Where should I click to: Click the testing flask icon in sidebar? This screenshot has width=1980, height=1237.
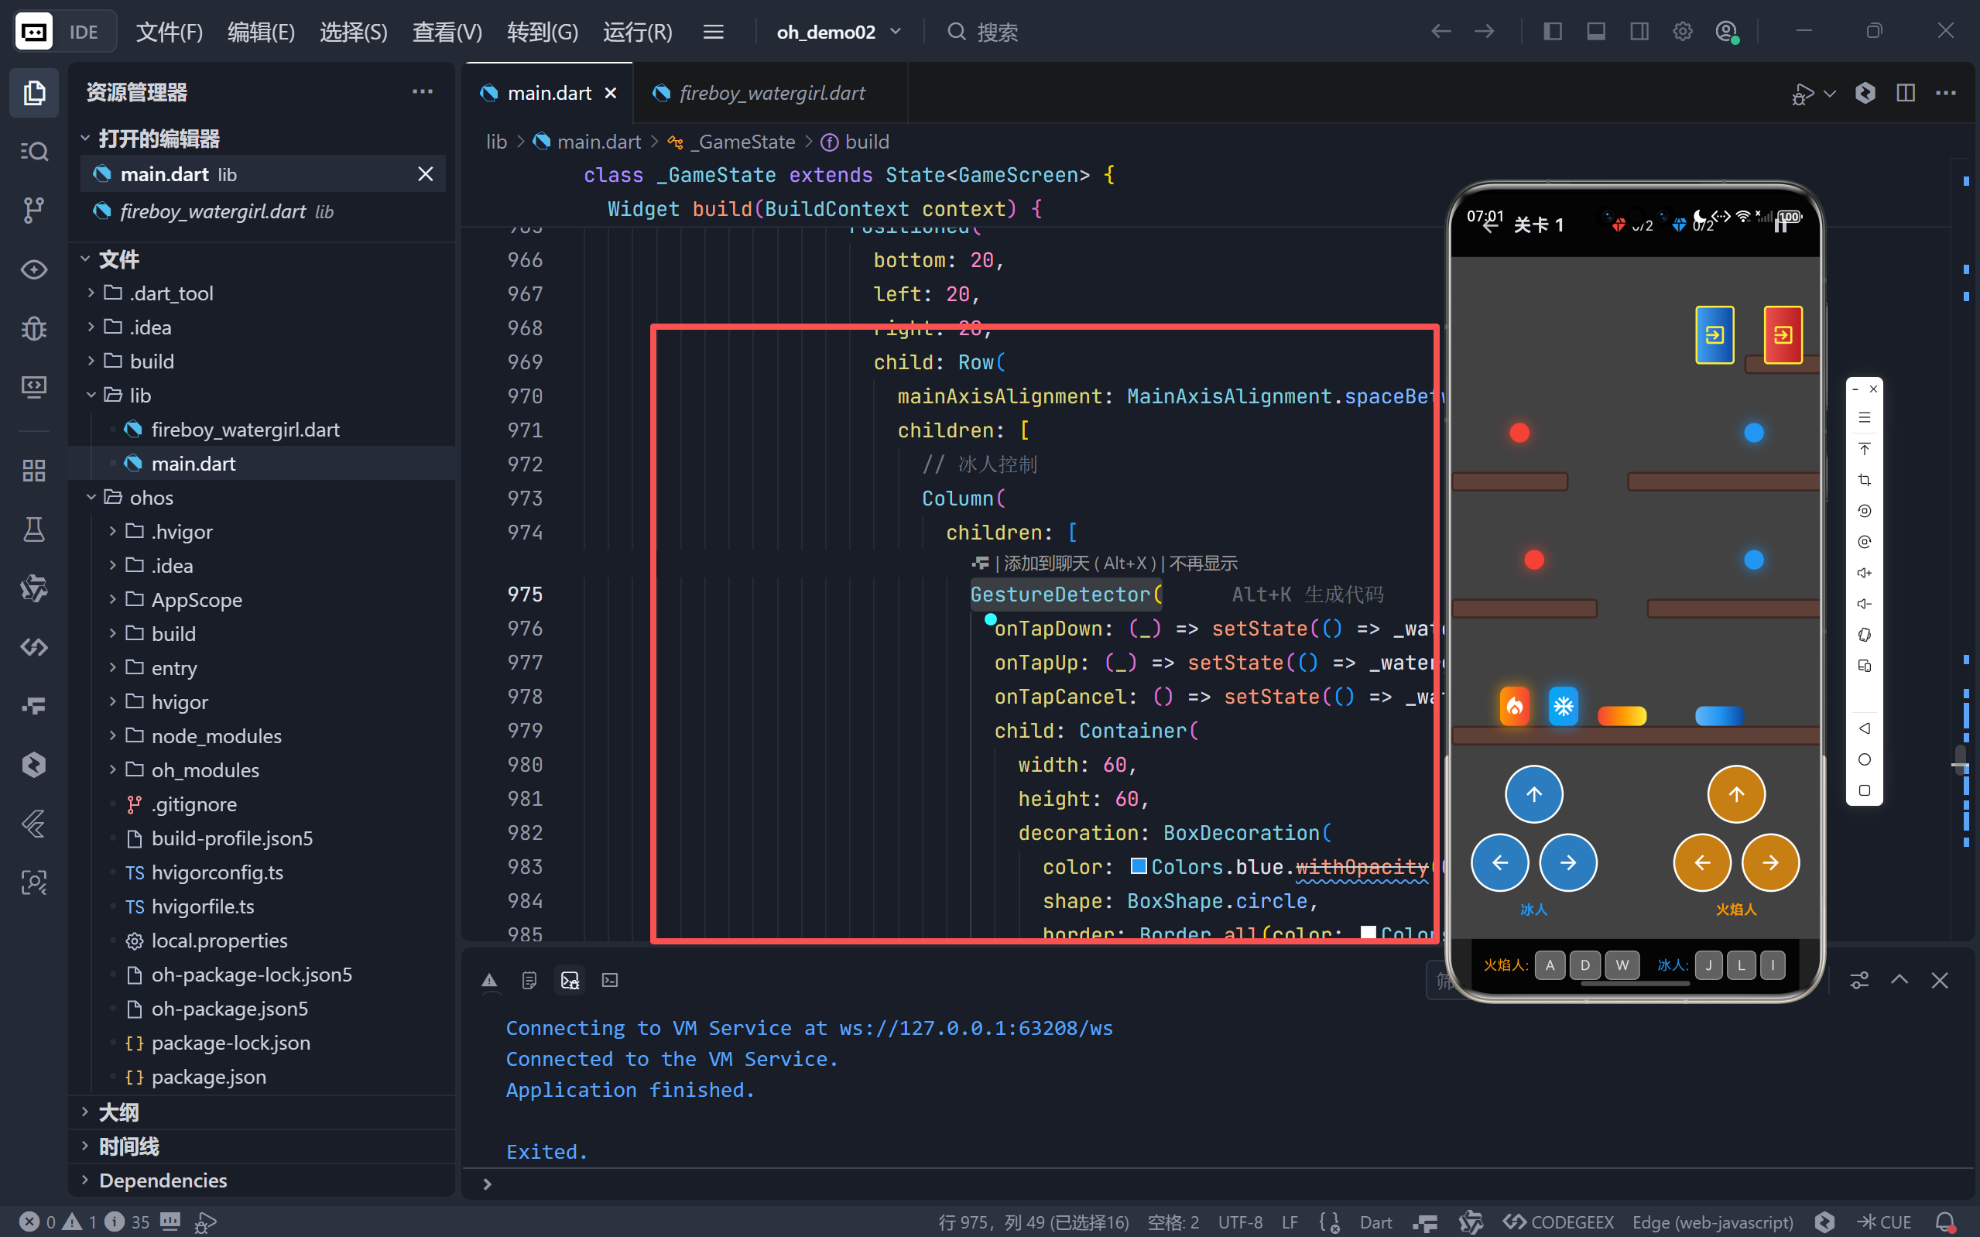[33, 529]
